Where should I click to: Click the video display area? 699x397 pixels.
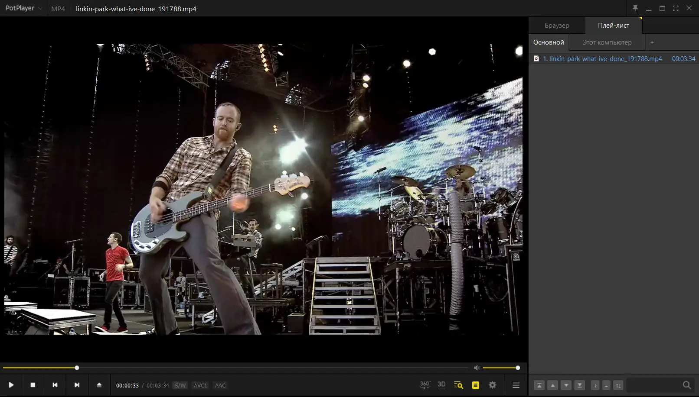(x=264, y=189)
